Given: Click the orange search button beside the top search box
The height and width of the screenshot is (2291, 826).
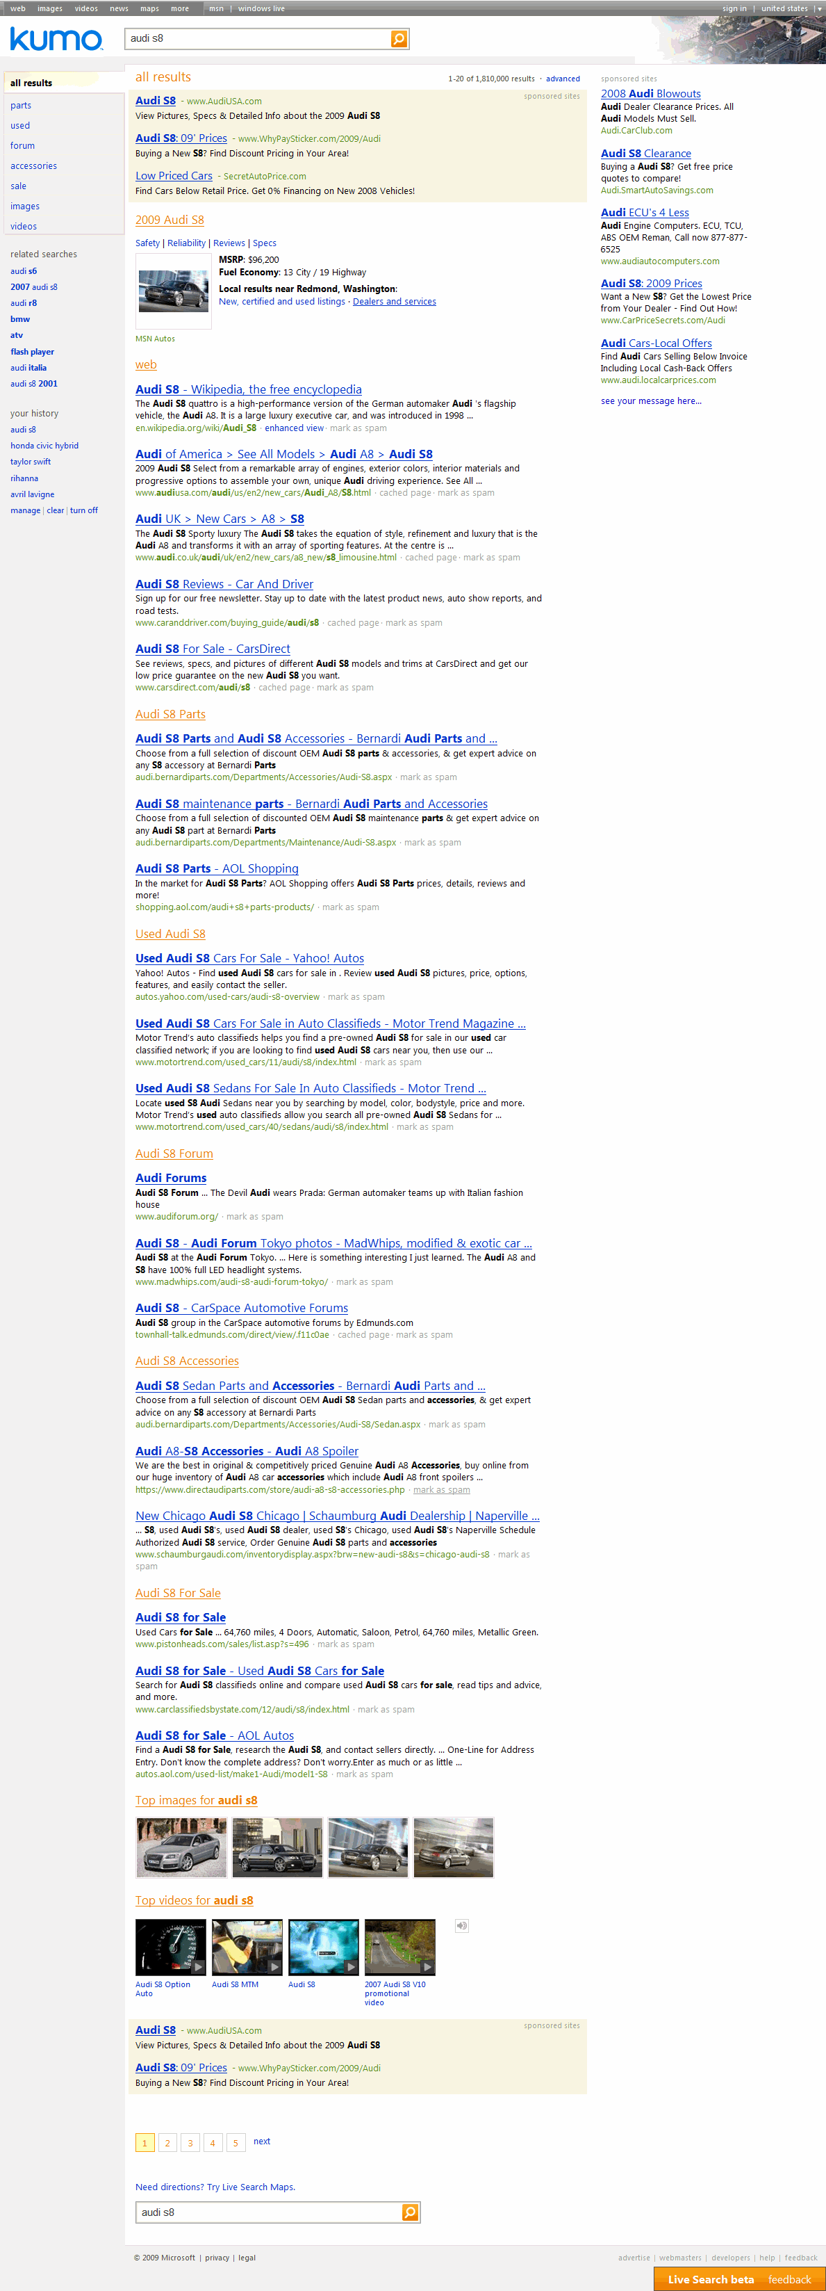Looking at the screenshot, I should (399, 39).
